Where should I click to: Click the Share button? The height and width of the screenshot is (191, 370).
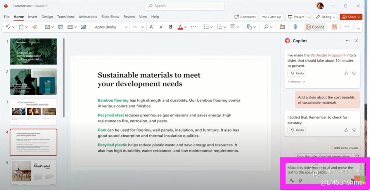pos(351,17)
